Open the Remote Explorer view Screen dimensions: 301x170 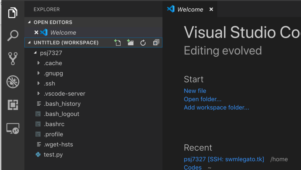pyautogui.click(x=13, y=128)
